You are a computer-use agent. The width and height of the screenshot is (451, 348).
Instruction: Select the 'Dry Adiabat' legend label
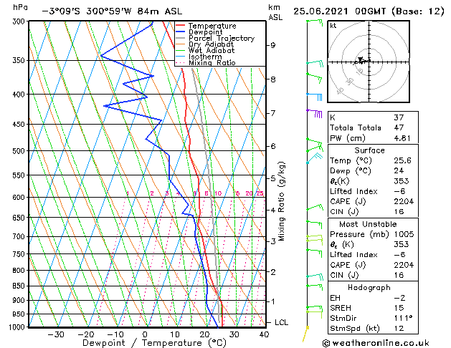click(211, 44)
